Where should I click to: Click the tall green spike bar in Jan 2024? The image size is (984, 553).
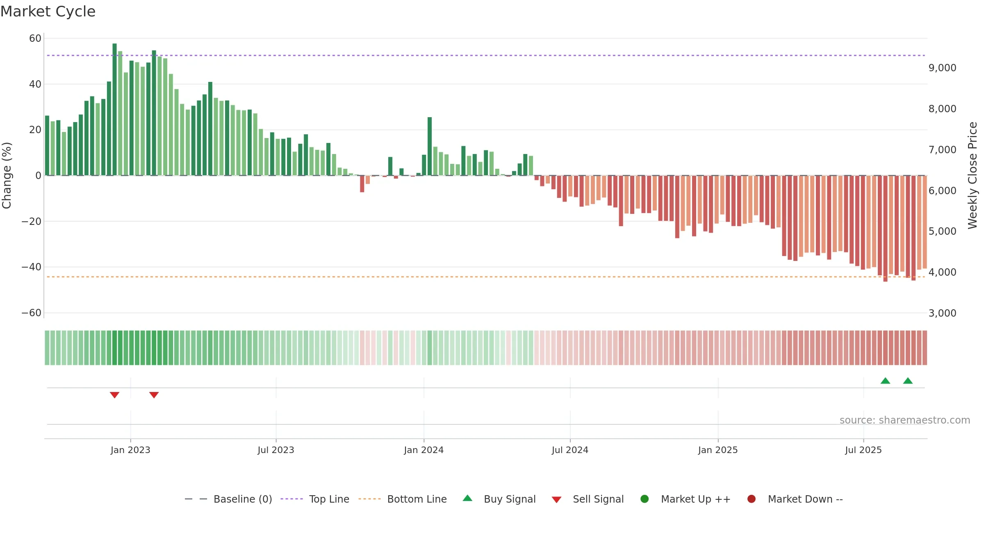coord(430,146)
